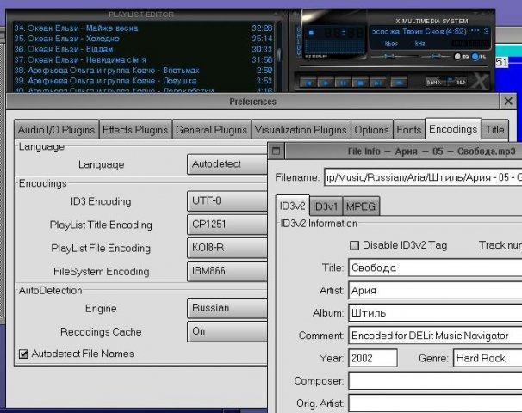Click the Artist field containing Ария
522x413 pixels.
click(x=435, y=291)
